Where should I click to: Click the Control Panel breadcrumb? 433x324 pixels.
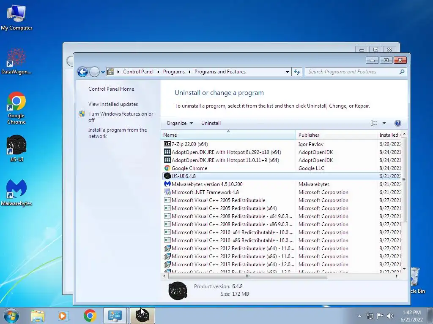tap(138, 72)
